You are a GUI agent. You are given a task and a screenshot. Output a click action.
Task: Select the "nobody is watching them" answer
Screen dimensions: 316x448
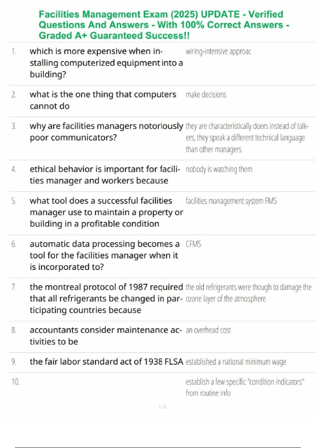[x=219, y=169]
